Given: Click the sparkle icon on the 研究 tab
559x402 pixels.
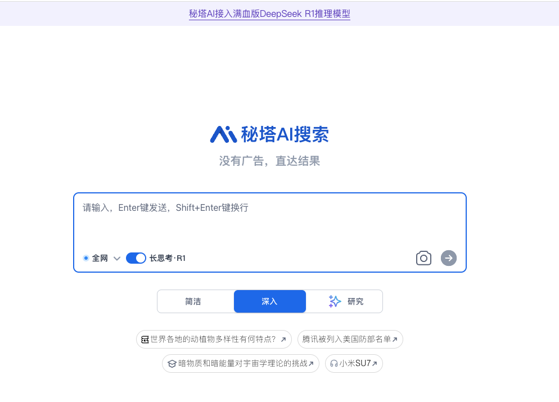Looking at the screenshot, I should (x=334, y=301).
